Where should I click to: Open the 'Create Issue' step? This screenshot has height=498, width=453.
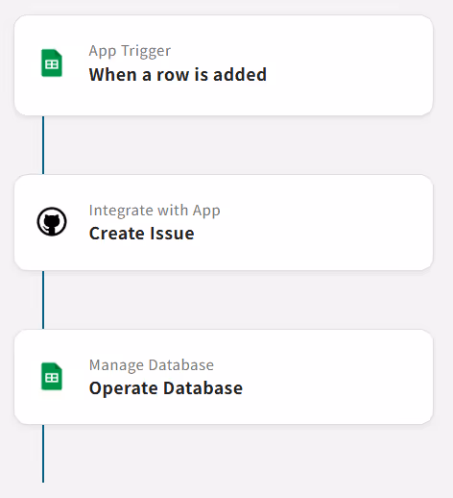click(224, 222)
